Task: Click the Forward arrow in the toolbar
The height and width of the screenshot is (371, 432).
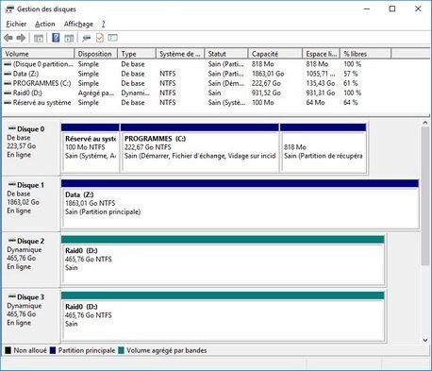Action: pyautogui.click(x=21, y=38)
